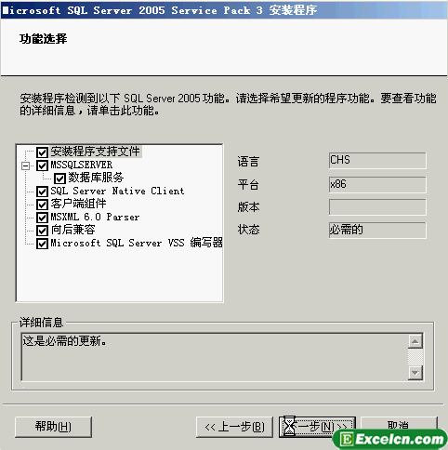Toggle the 数据库服务 checkbox

pos(59,179)
